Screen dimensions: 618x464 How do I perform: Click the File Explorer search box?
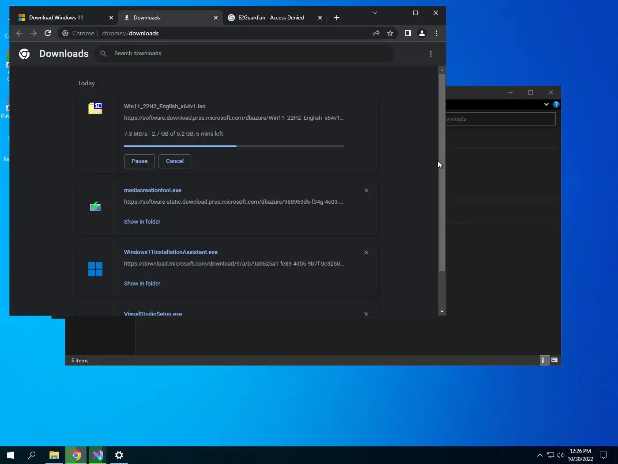500,119
